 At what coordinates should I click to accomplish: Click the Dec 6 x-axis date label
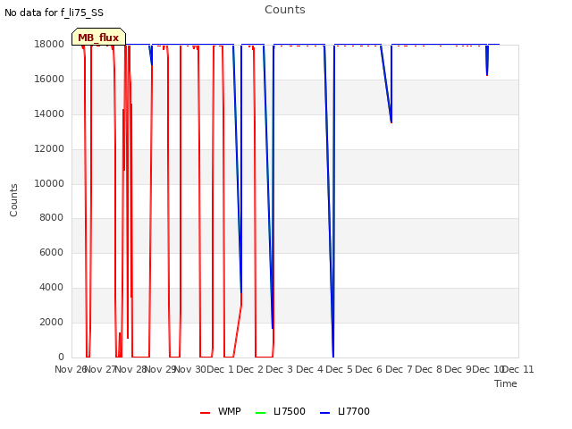coord(369,369)
